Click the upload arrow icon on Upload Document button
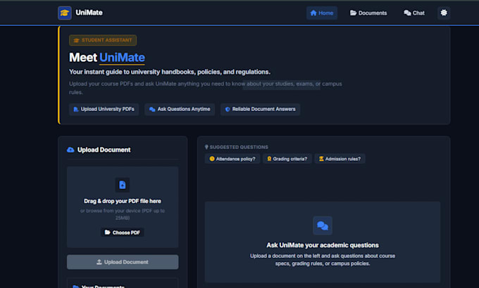This screenshot has width=479, height=288. pos(99,262)
